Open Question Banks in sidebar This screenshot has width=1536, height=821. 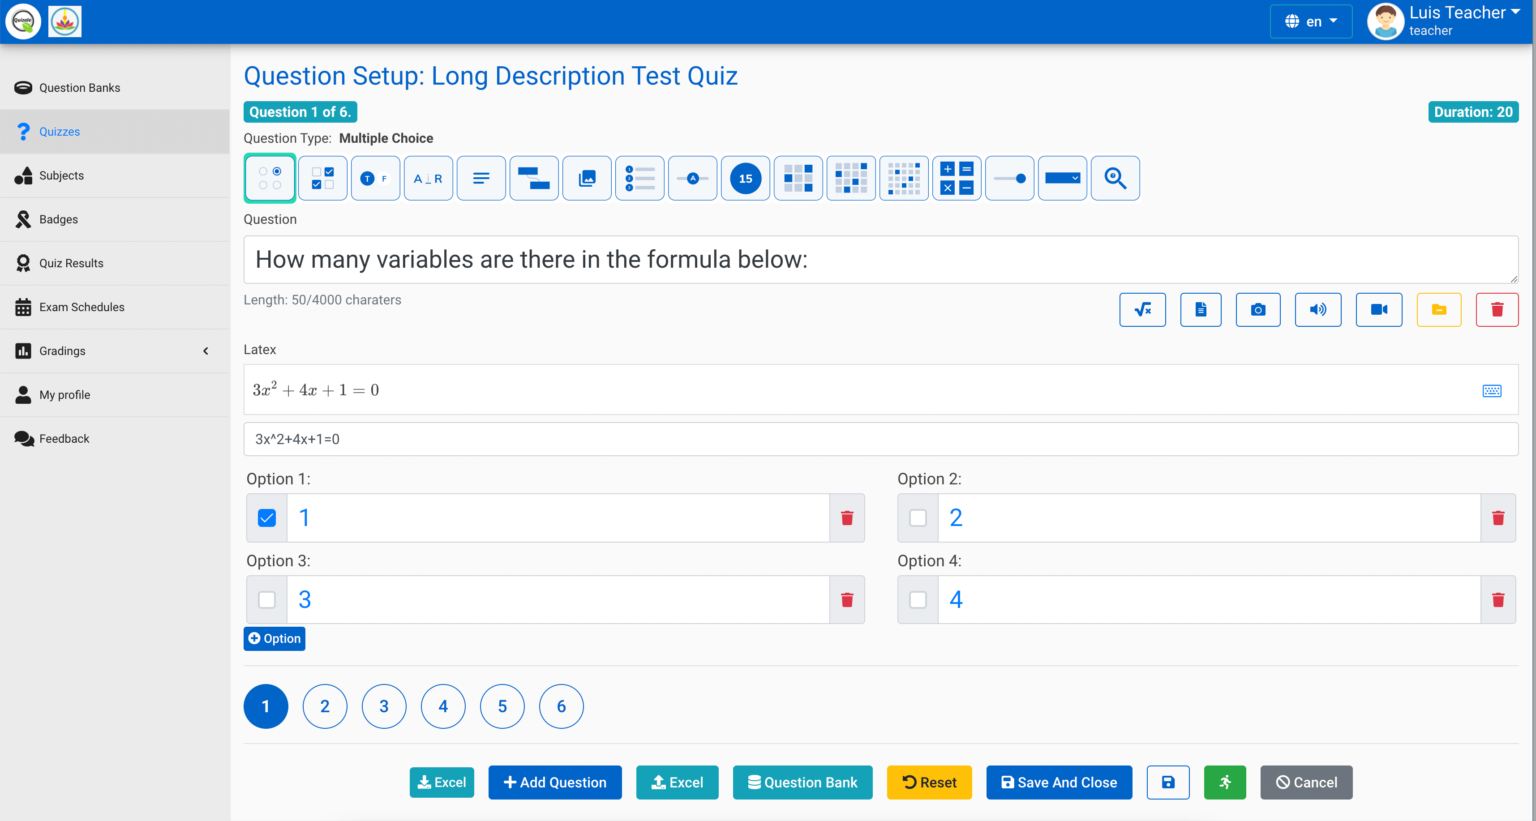click(x=79, y=88)
